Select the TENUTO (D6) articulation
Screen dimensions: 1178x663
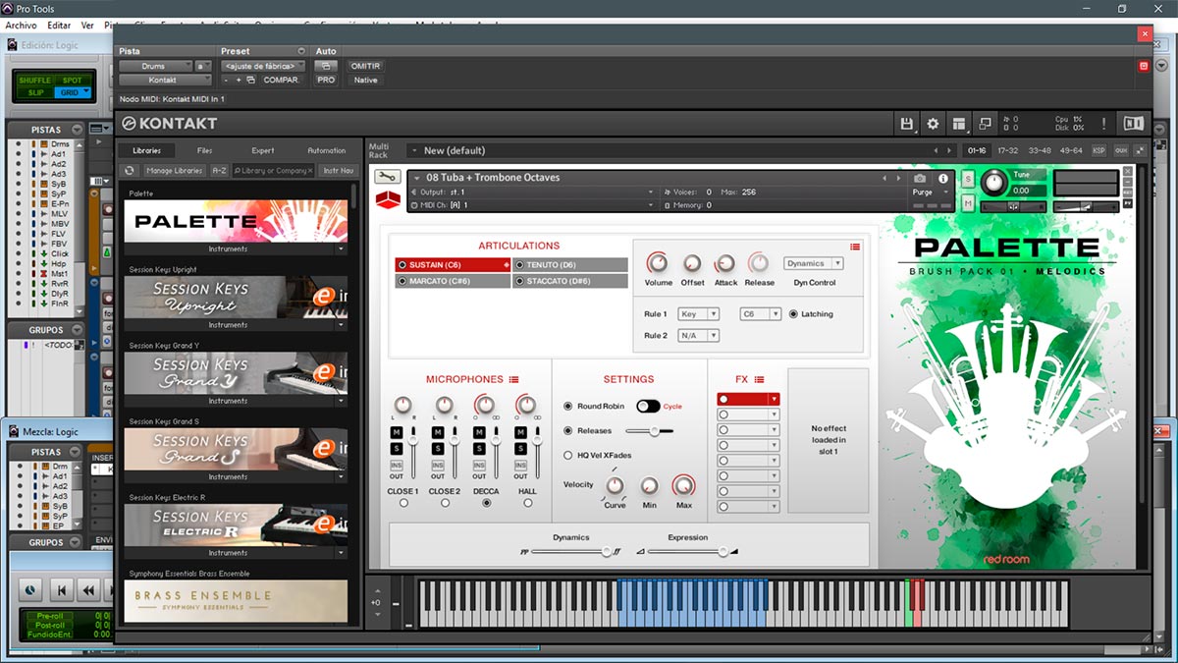[x=570, y=264]
